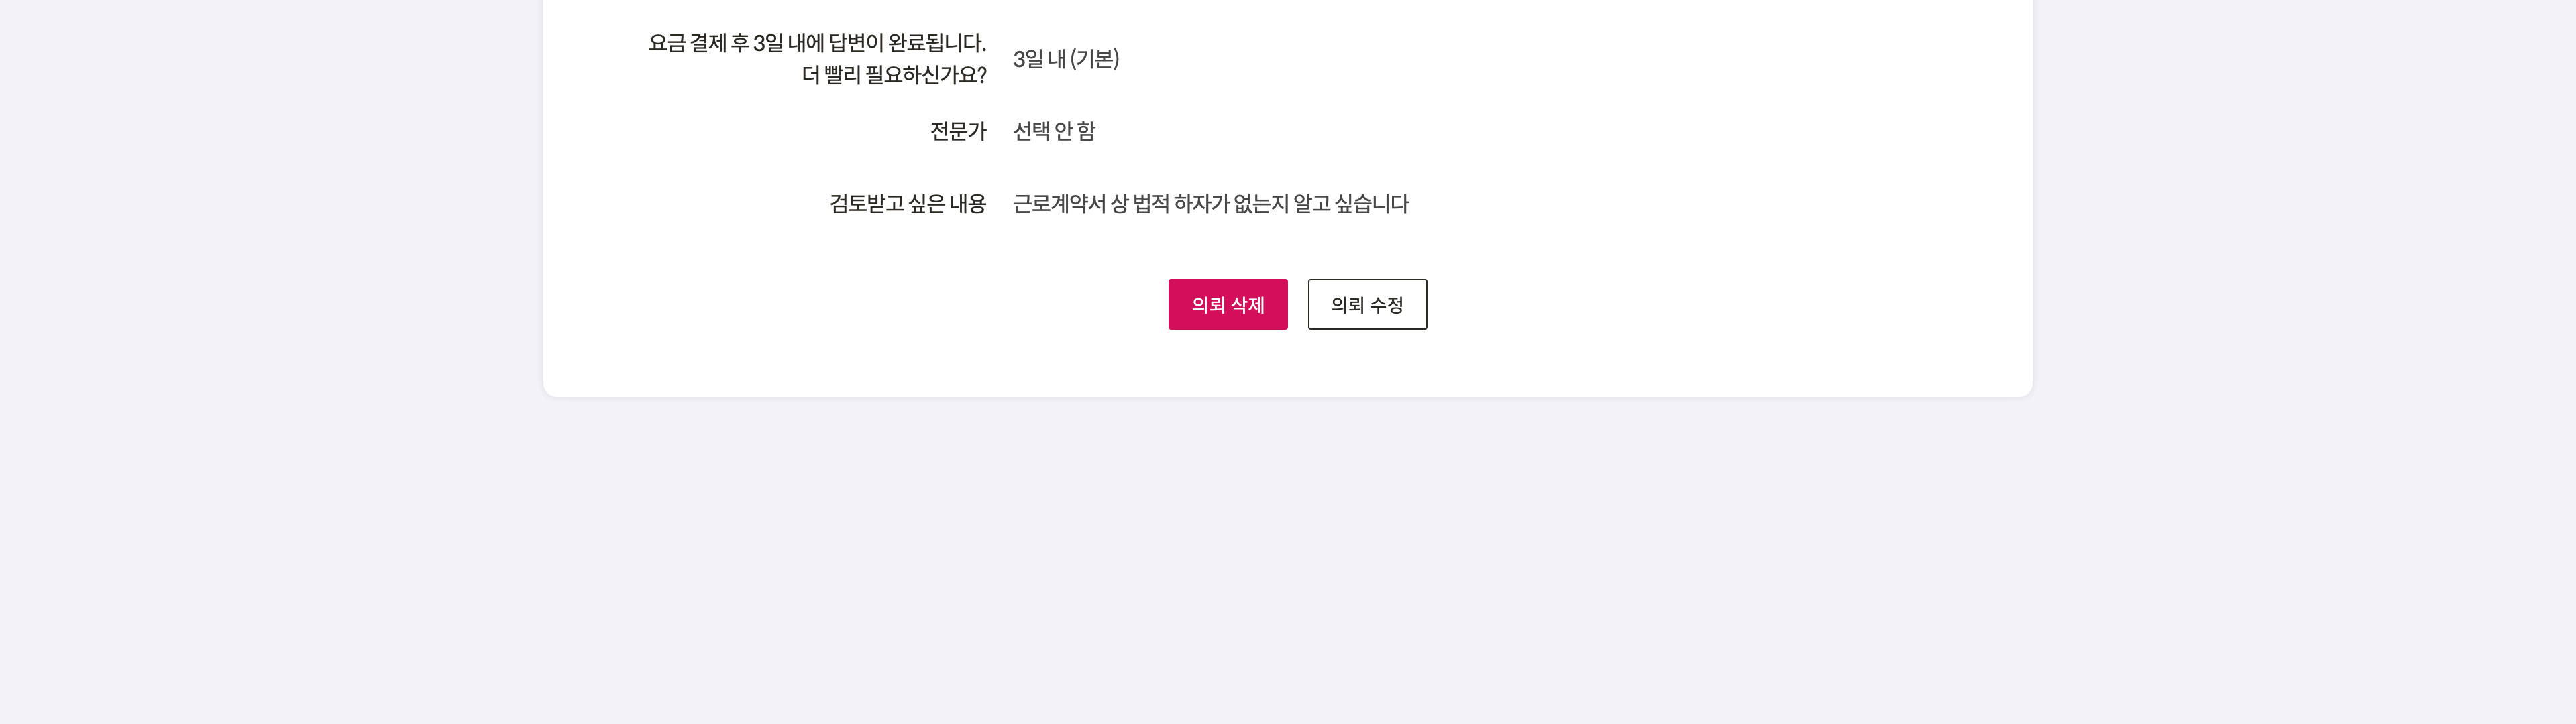Click the 요금 결제 후 3일 내에 notice line
Viewport: 2576px width, 724px height.
(x=817, y=43)
